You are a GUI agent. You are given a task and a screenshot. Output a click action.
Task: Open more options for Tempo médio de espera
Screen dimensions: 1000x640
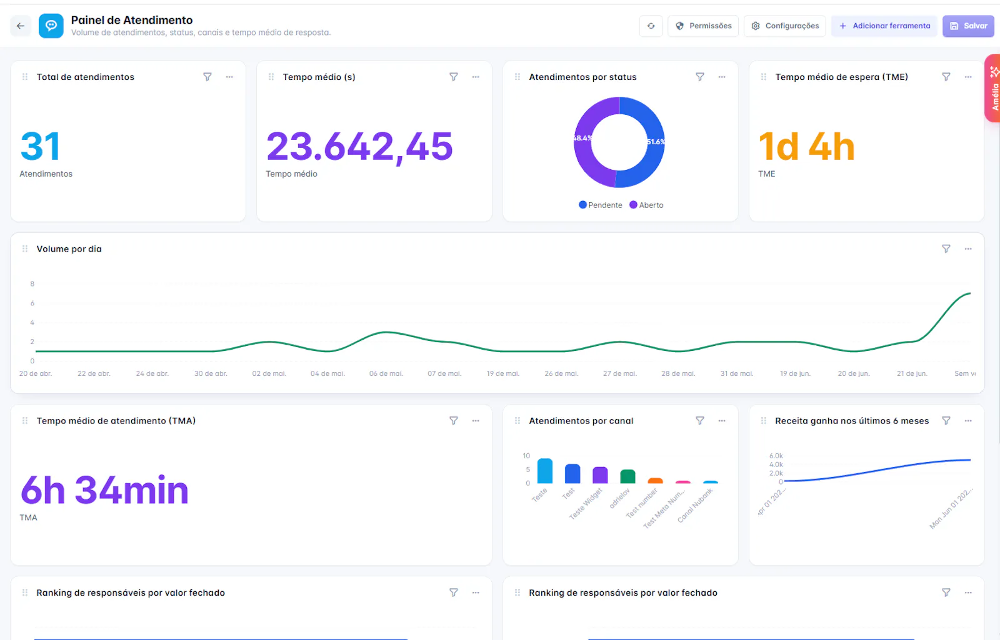click(968, 77)
